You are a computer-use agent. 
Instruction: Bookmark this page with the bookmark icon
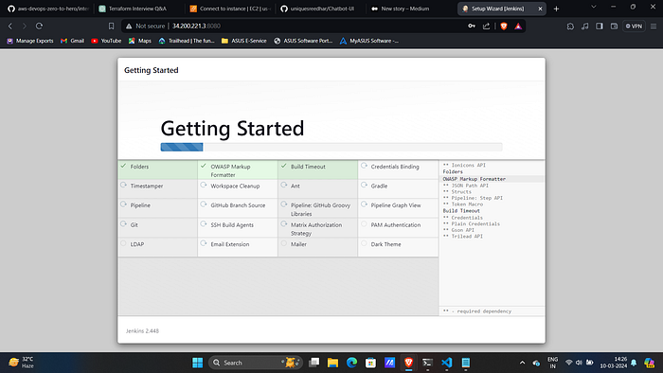point(111,27)
